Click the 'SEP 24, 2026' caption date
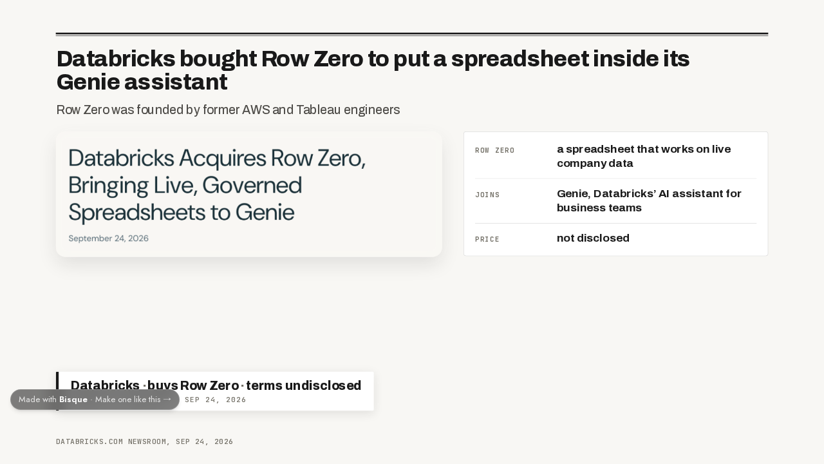824x464 pixels. click(215, 400)
